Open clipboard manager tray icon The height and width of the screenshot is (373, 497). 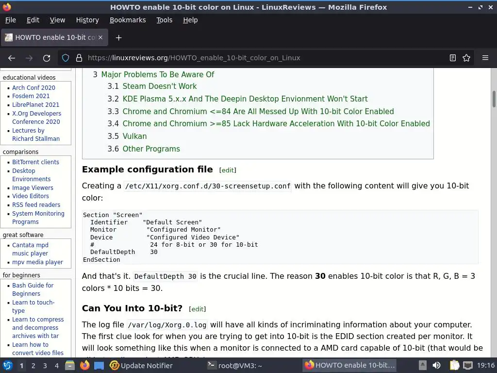(x=454, y=365)
